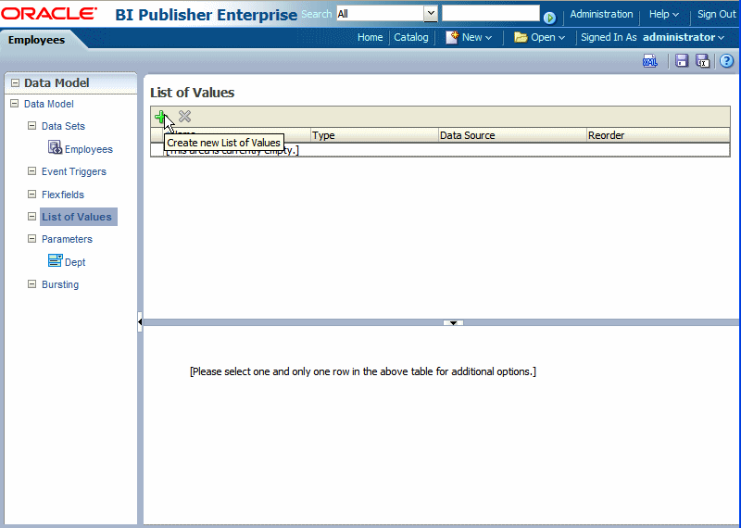Click the Data Source column header

[x=512, y=135]
